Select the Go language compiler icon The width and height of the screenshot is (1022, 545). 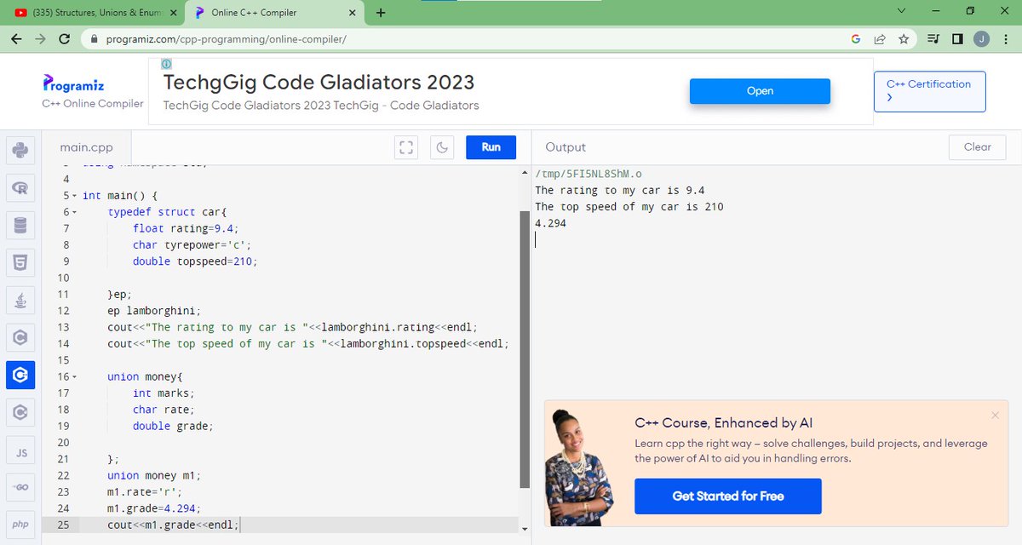(x=20, y=487)
